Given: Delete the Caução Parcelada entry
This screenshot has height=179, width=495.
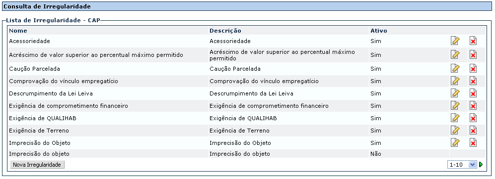Looking at the screenshot, I should click(x=473, y=69).
